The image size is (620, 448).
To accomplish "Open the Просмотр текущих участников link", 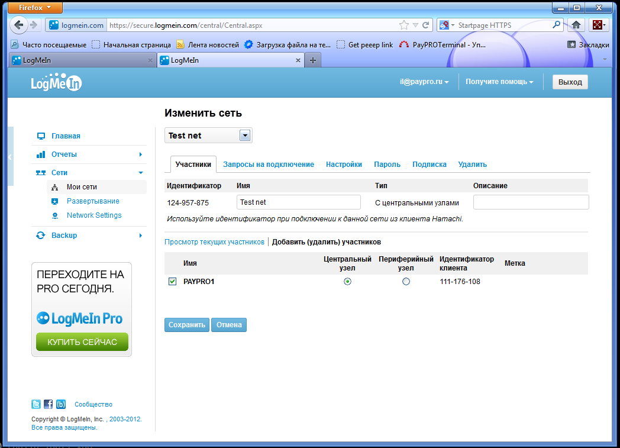I will pyautogui.click(x=214, y=242).
